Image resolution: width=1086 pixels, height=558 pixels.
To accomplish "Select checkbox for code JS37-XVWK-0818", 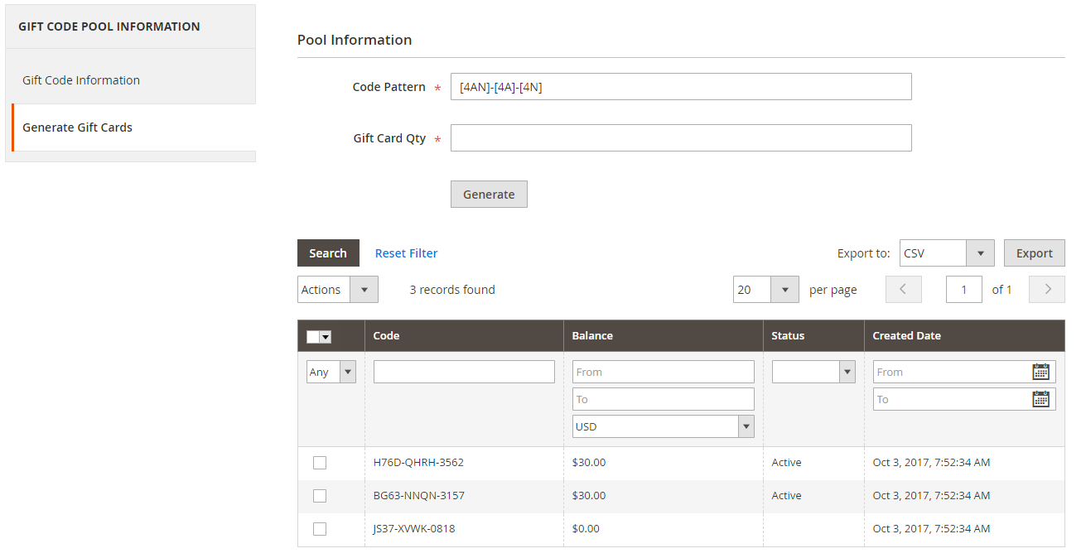I will click(320, 529).
